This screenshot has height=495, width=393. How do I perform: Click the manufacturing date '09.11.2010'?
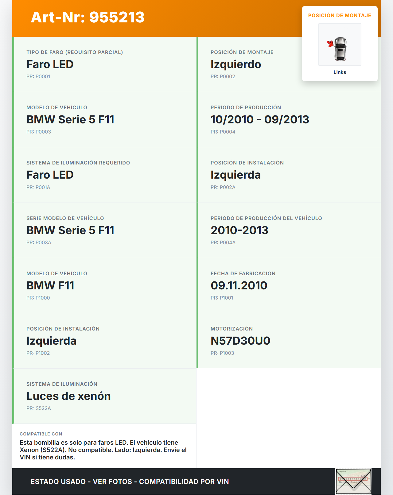pos(239,285)
